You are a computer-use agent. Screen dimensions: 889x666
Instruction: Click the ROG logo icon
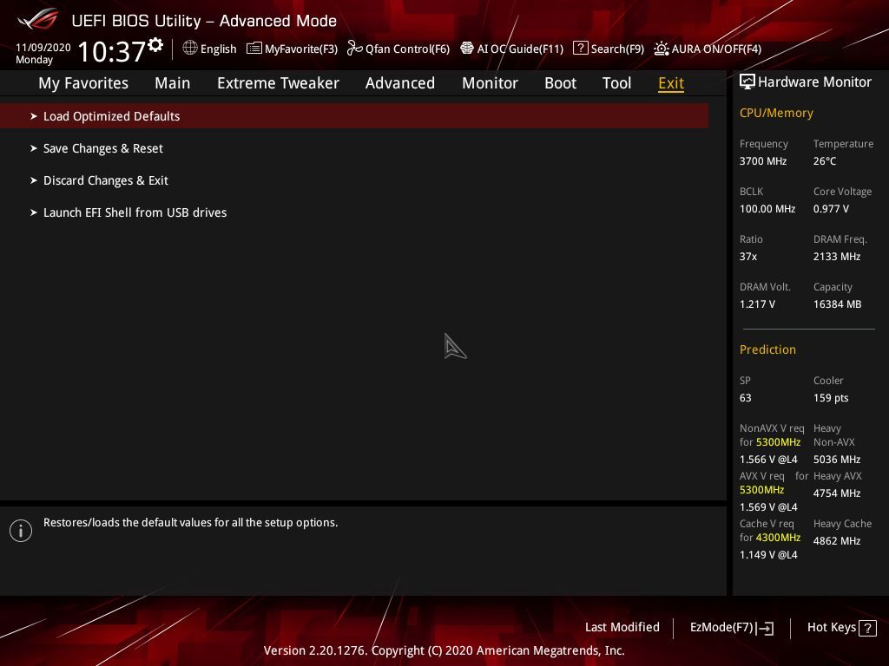tap(38, 19)
